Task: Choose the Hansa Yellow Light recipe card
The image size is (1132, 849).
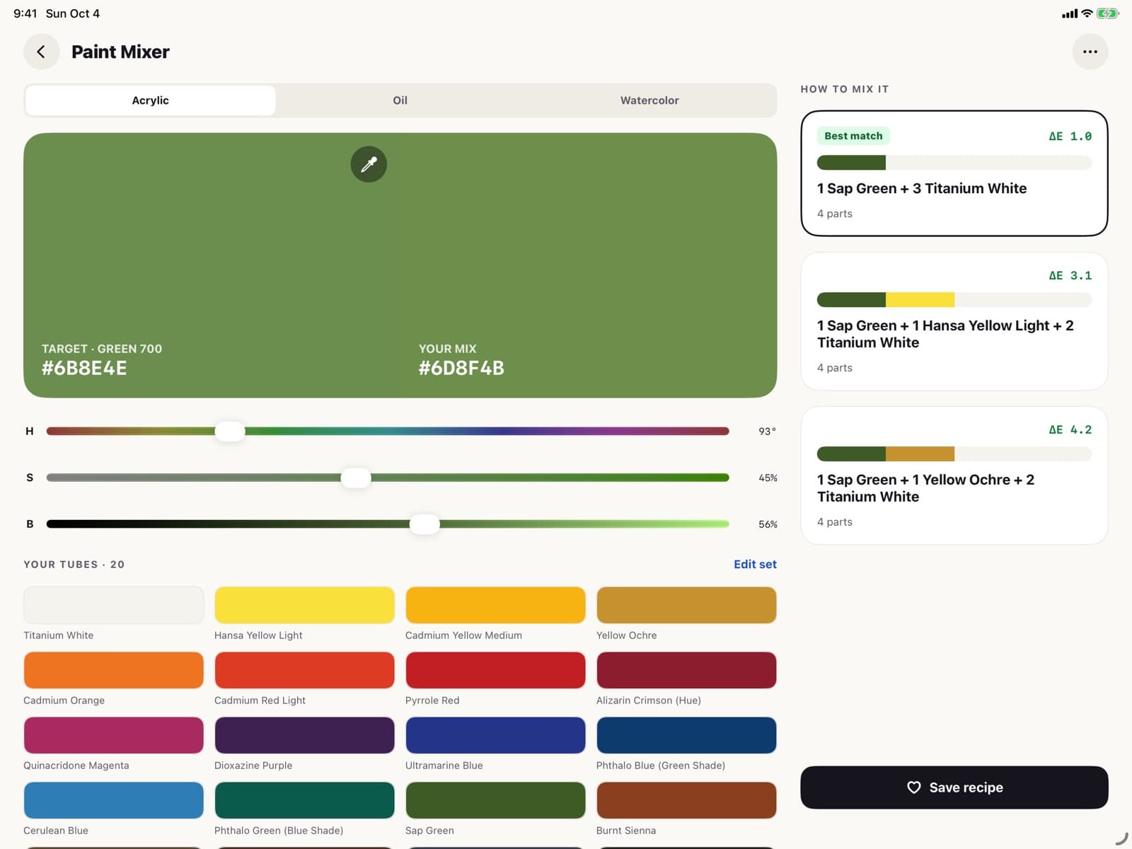Action: point(954,321)
